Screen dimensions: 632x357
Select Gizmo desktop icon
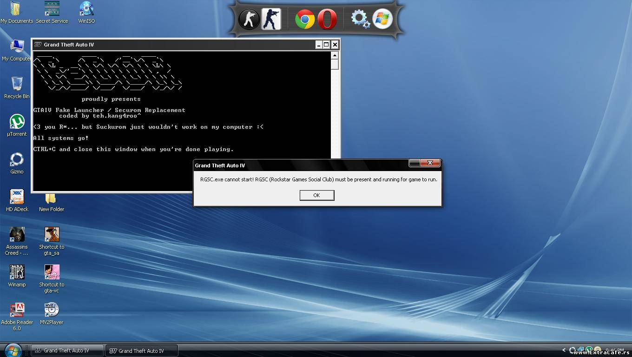pos(17,163)
